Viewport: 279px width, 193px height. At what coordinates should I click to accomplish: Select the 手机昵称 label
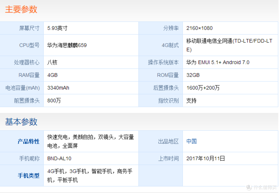(29, 158)
